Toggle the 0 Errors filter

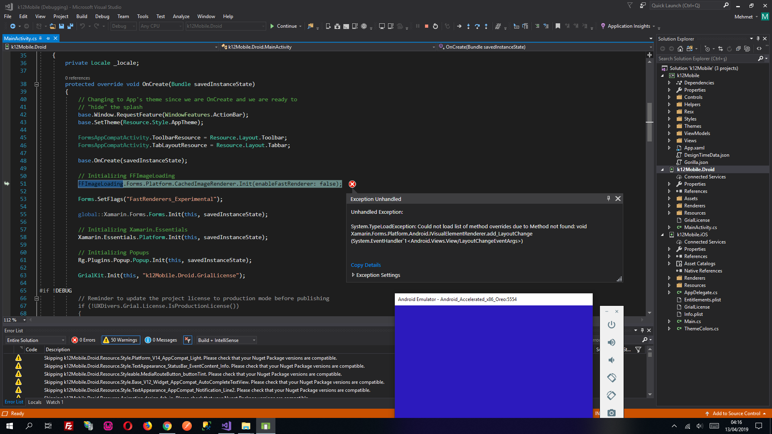[x=84, y=340]
